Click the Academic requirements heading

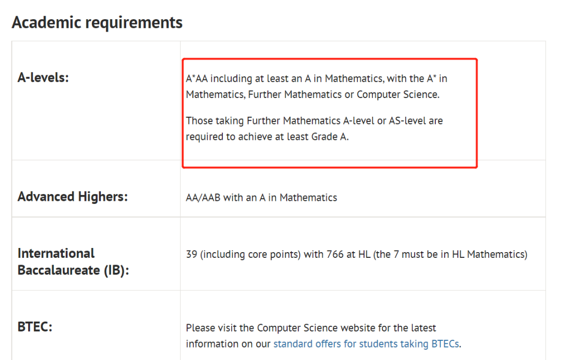pyautogui.click(x=97, y=23)
